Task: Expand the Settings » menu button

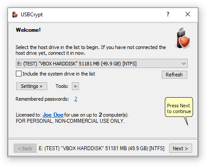Action: pyautogui.click(x=32, y=86)
